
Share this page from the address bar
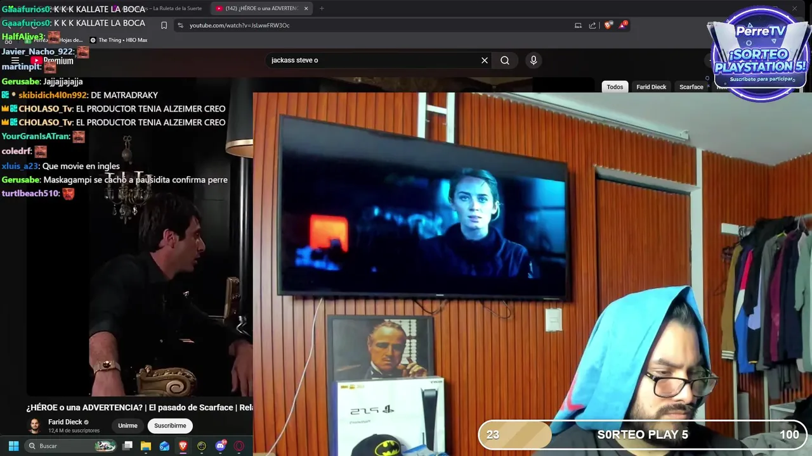point(593,25)
